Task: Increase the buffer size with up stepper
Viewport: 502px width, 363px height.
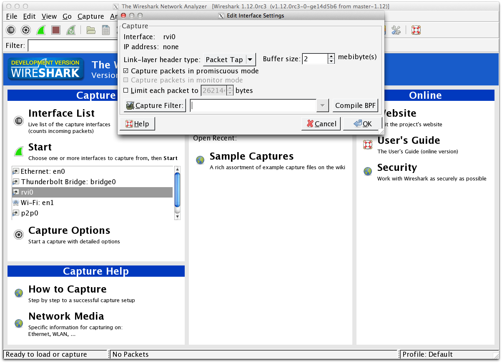Action: pyautogui.click(x=331, y=56)
